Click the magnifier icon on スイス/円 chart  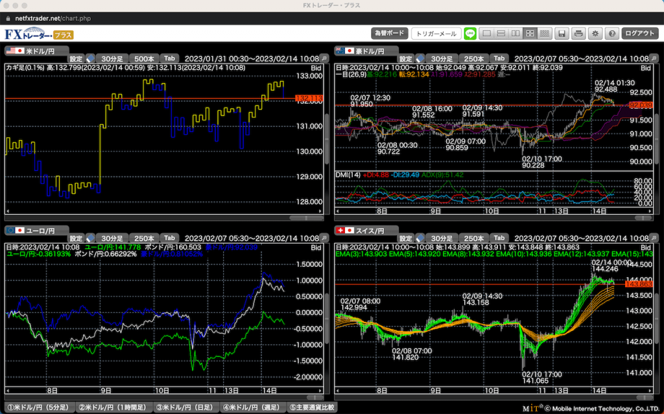tap(654, 238)
